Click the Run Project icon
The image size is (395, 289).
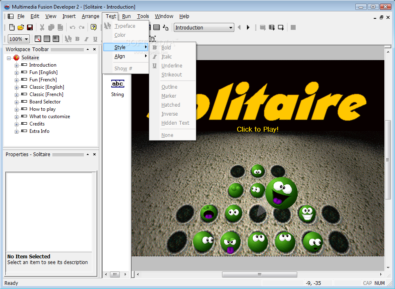tap(263, 27)
